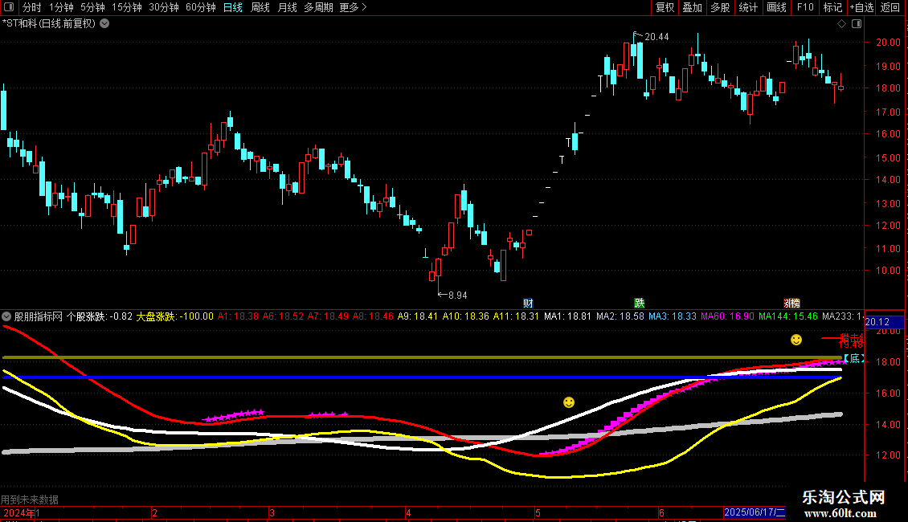Click the 【底】 bottom signal label

coord(853,359)
